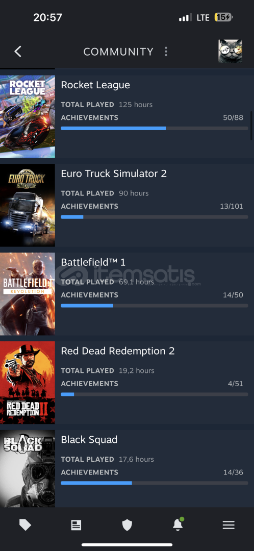
Task: Tap the COMMUNITY header title
Action: point(118,52)
